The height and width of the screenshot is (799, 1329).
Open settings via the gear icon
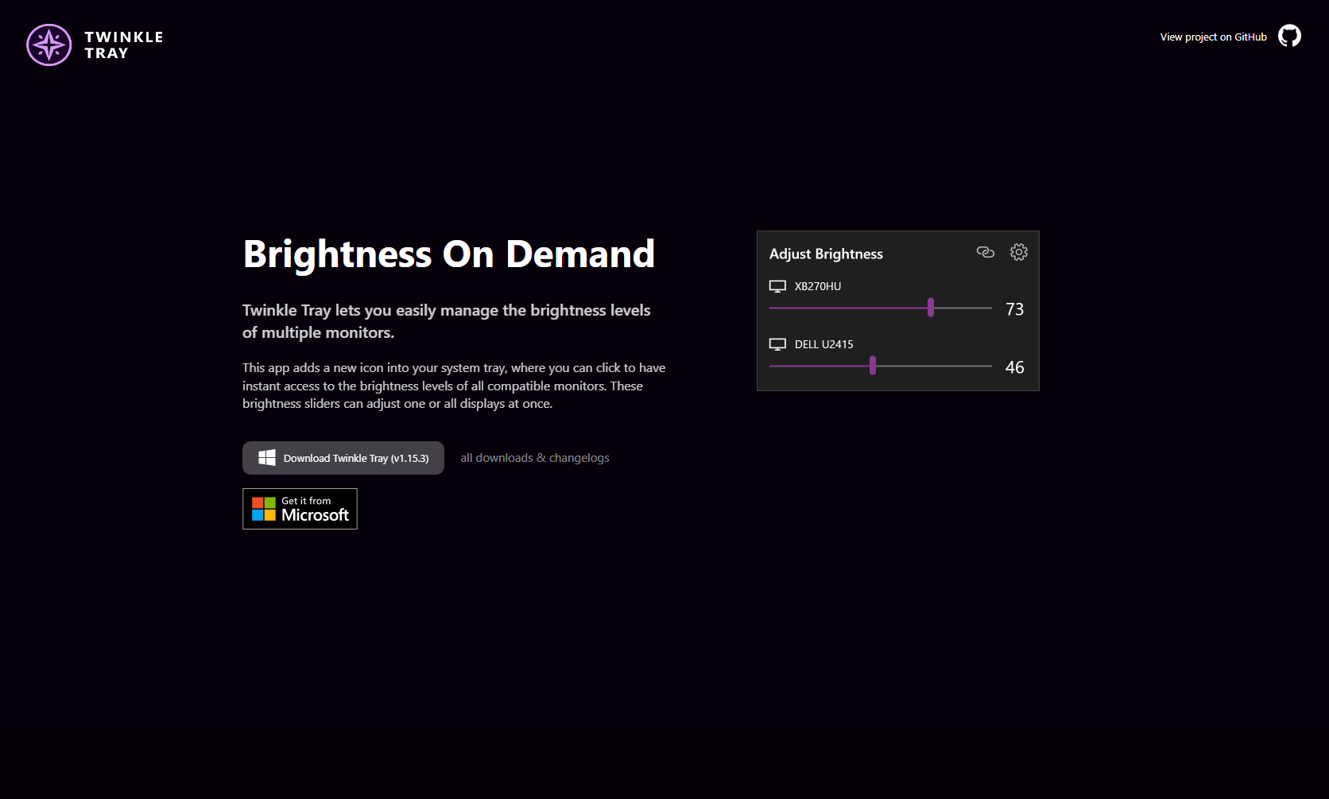[x=1018, y=252]
